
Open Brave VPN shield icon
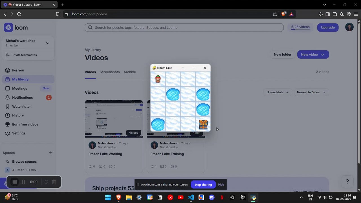click(349, 14)
